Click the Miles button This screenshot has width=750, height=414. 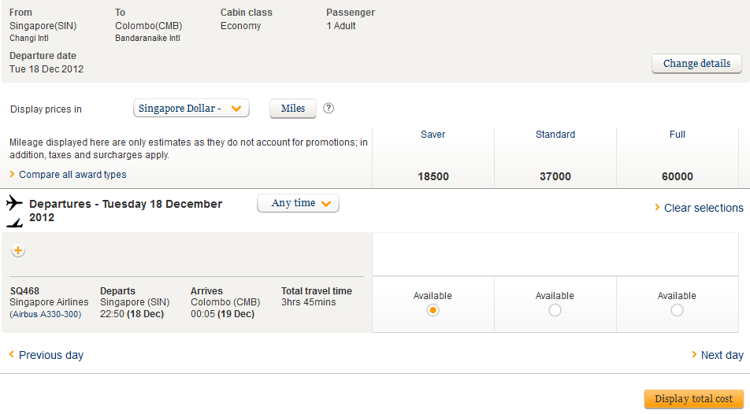[x=293, y=109]
